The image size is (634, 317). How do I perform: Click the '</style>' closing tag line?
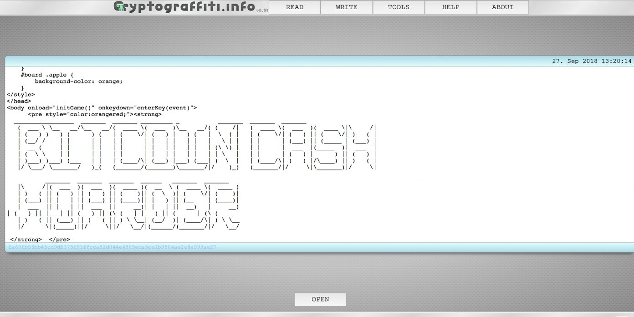20,95
